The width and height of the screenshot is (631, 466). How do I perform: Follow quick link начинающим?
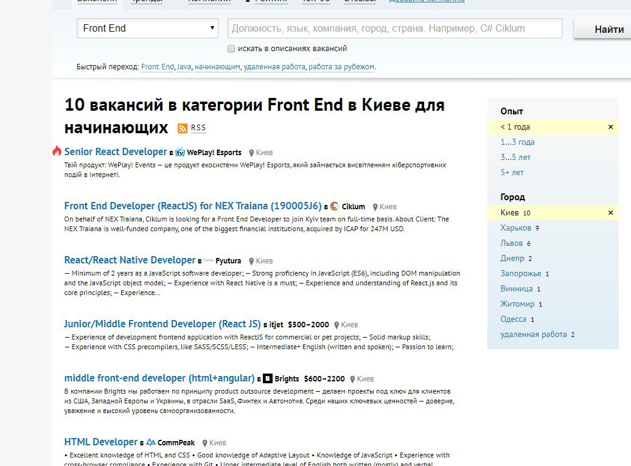click(x=217, y=67)
